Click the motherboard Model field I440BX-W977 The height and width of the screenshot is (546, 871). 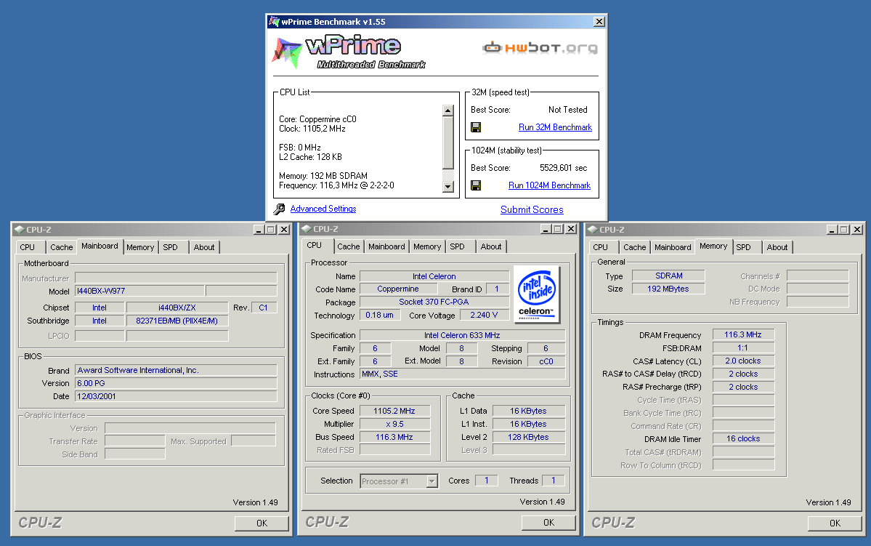tap(139, 291)
